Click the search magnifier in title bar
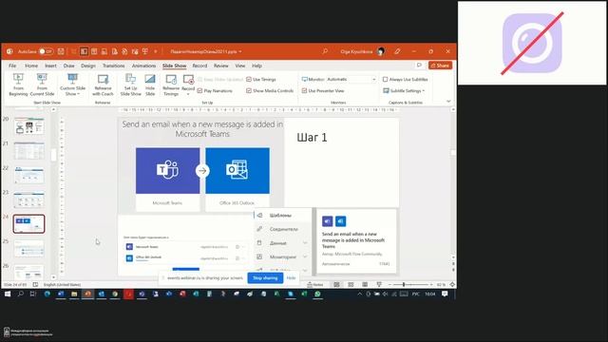The image size is (608, 342). point(325,51)
